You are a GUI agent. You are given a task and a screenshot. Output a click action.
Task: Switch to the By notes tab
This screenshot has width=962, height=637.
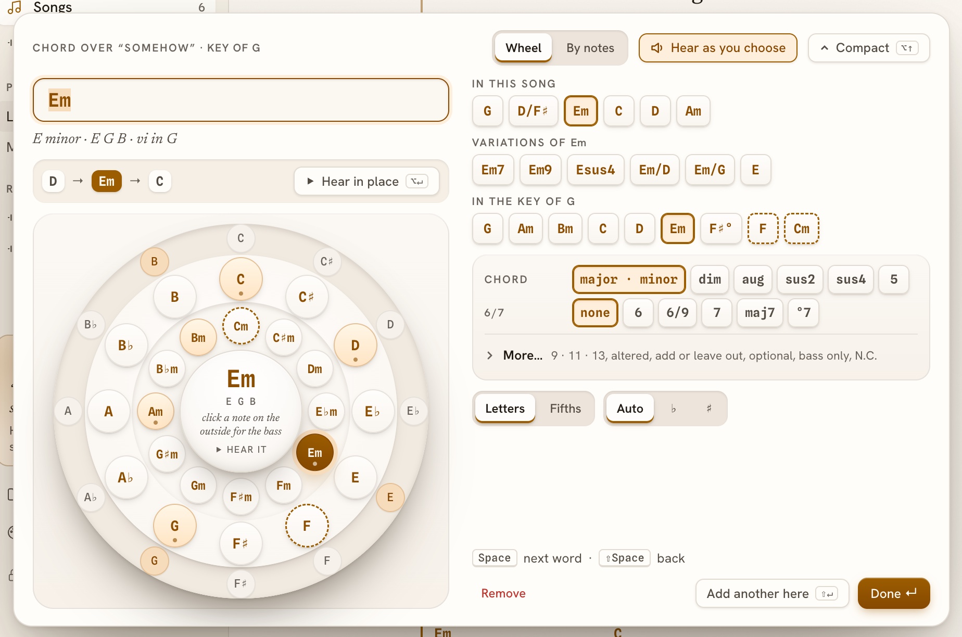[x=590, y=48]
